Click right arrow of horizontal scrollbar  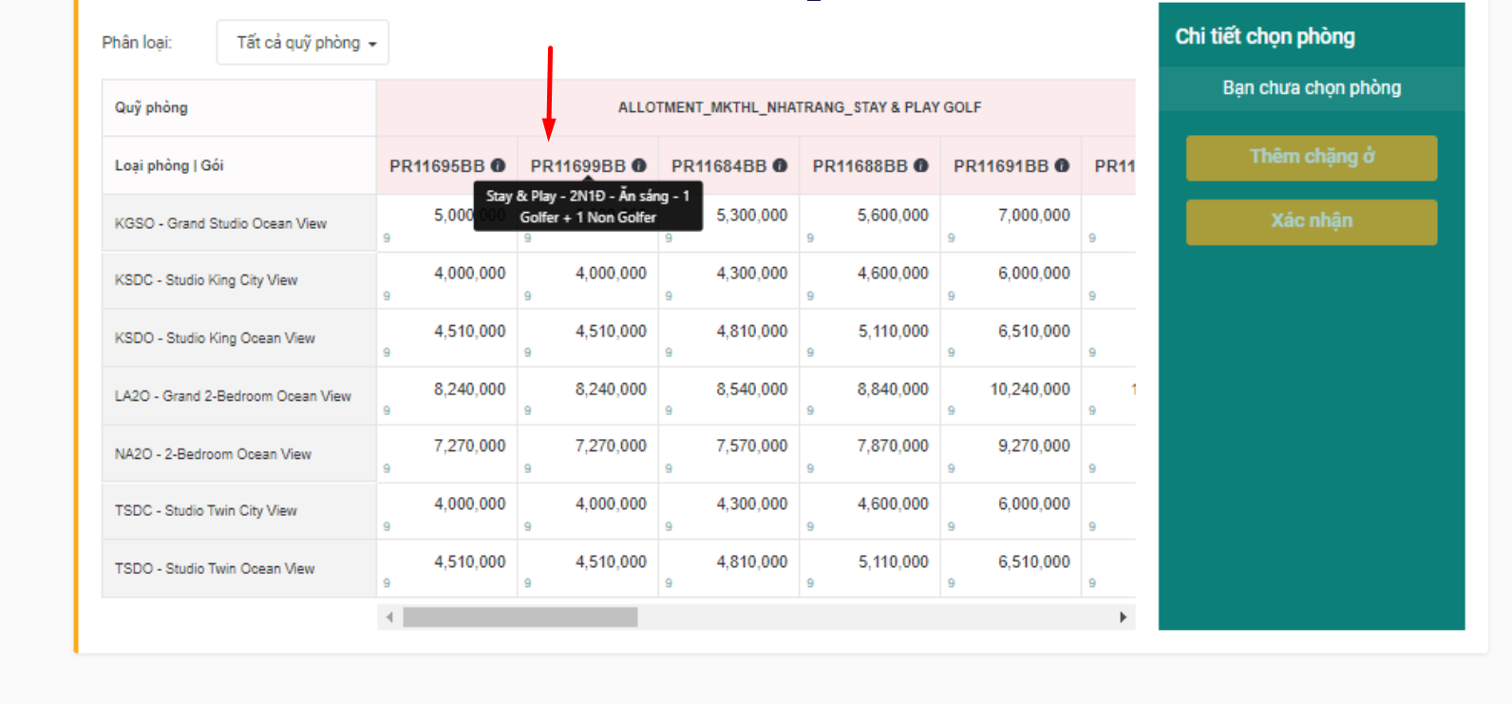(x=1123, y=618)
